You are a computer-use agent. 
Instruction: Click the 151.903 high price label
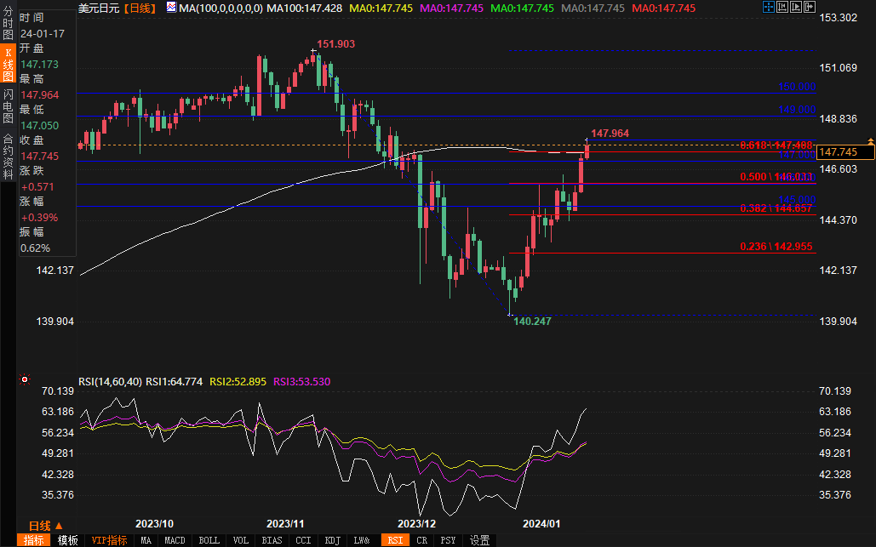pos(335,44)
